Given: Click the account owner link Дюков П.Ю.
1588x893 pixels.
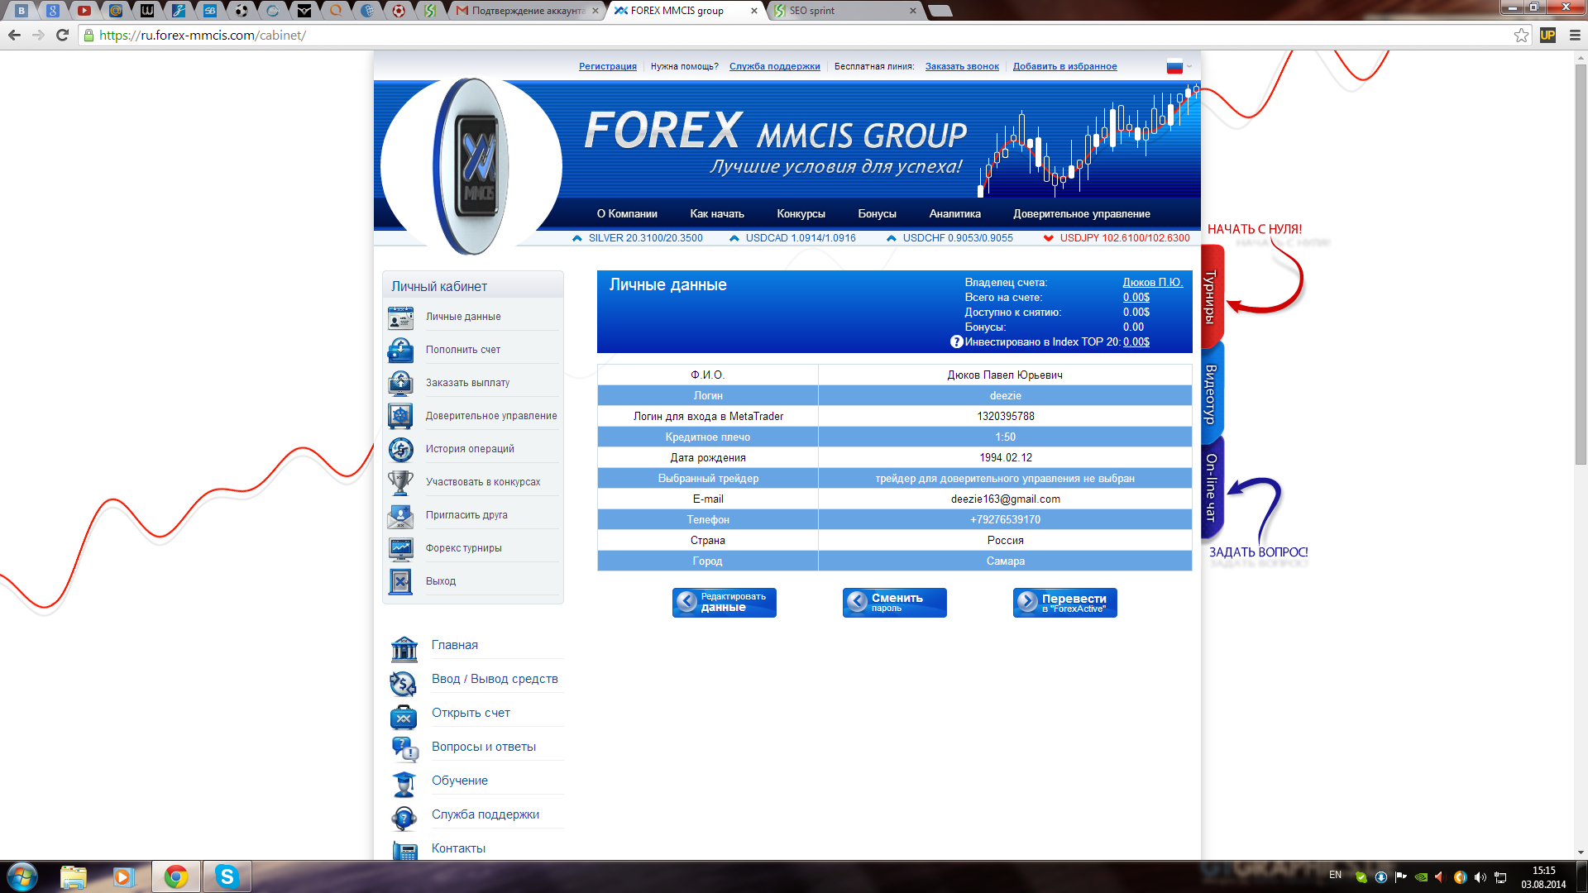Looking at the screenshot, I should (x=1152, y=283).
